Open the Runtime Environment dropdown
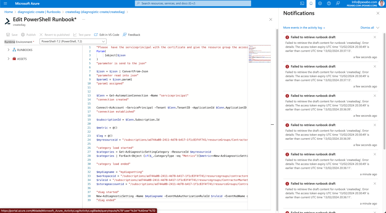The width and height of the screenshot is (386, 213). [x=73, y=42]
